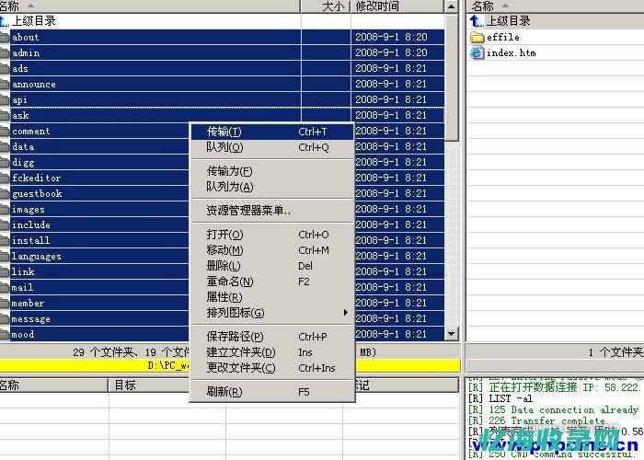Click 上级目录 in the remote pane

[509, 21]
